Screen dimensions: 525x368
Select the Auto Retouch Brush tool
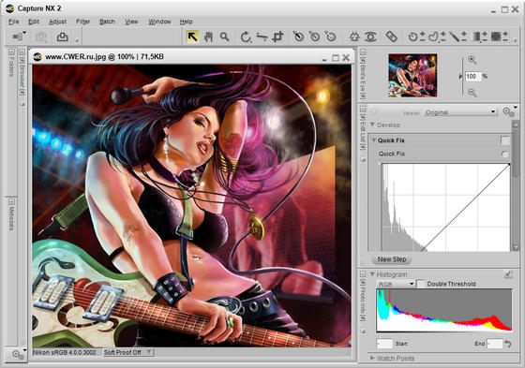pyautogui.click(x=391, y=37)
